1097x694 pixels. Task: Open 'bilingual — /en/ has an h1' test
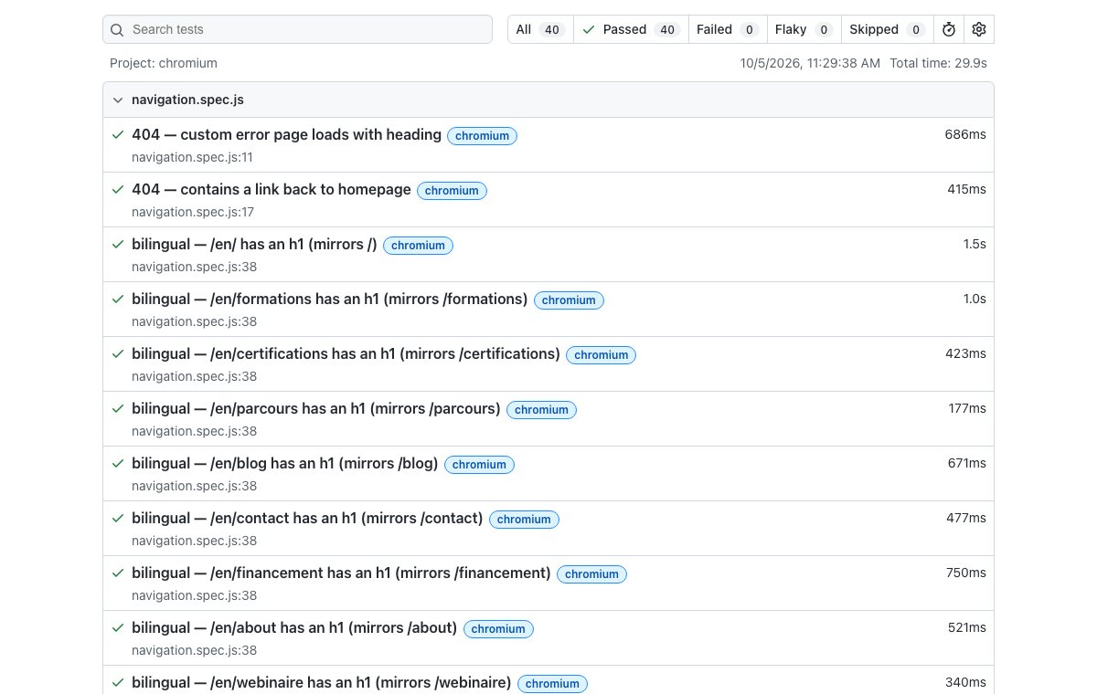(254, 244)
